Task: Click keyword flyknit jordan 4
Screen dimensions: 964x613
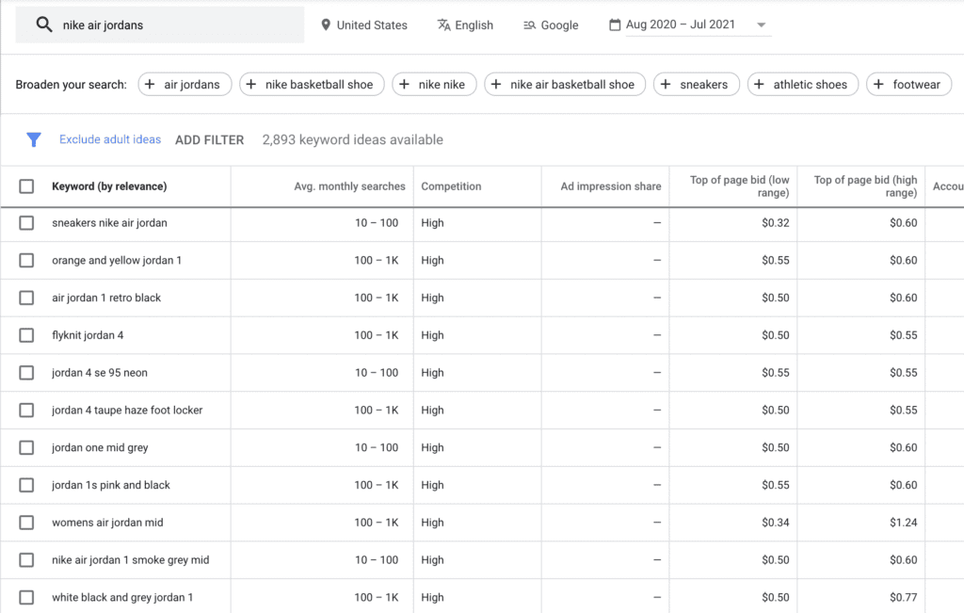Action: point(88,335)
